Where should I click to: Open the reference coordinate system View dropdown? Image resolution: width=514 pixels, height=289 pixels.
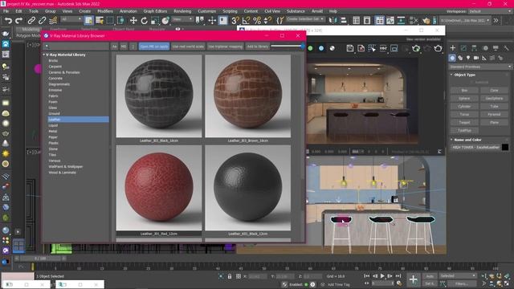[x=182, y=19]
